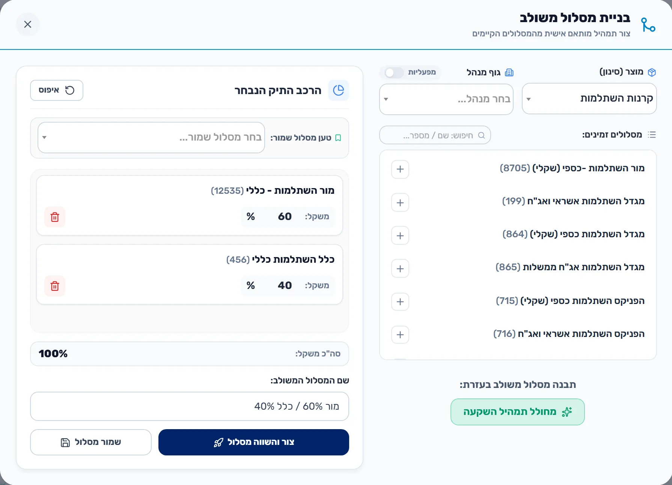Click the combined track name field מור 60% / כלל 40%
The width and height of the screenshot is (672, 485).
(190, 407)
